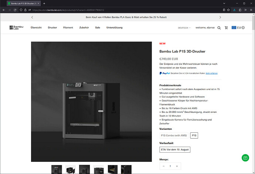Viewport: 255px width, 174px height.
Task: Click the Produktmerkmale heading
Action: point(170,85)
